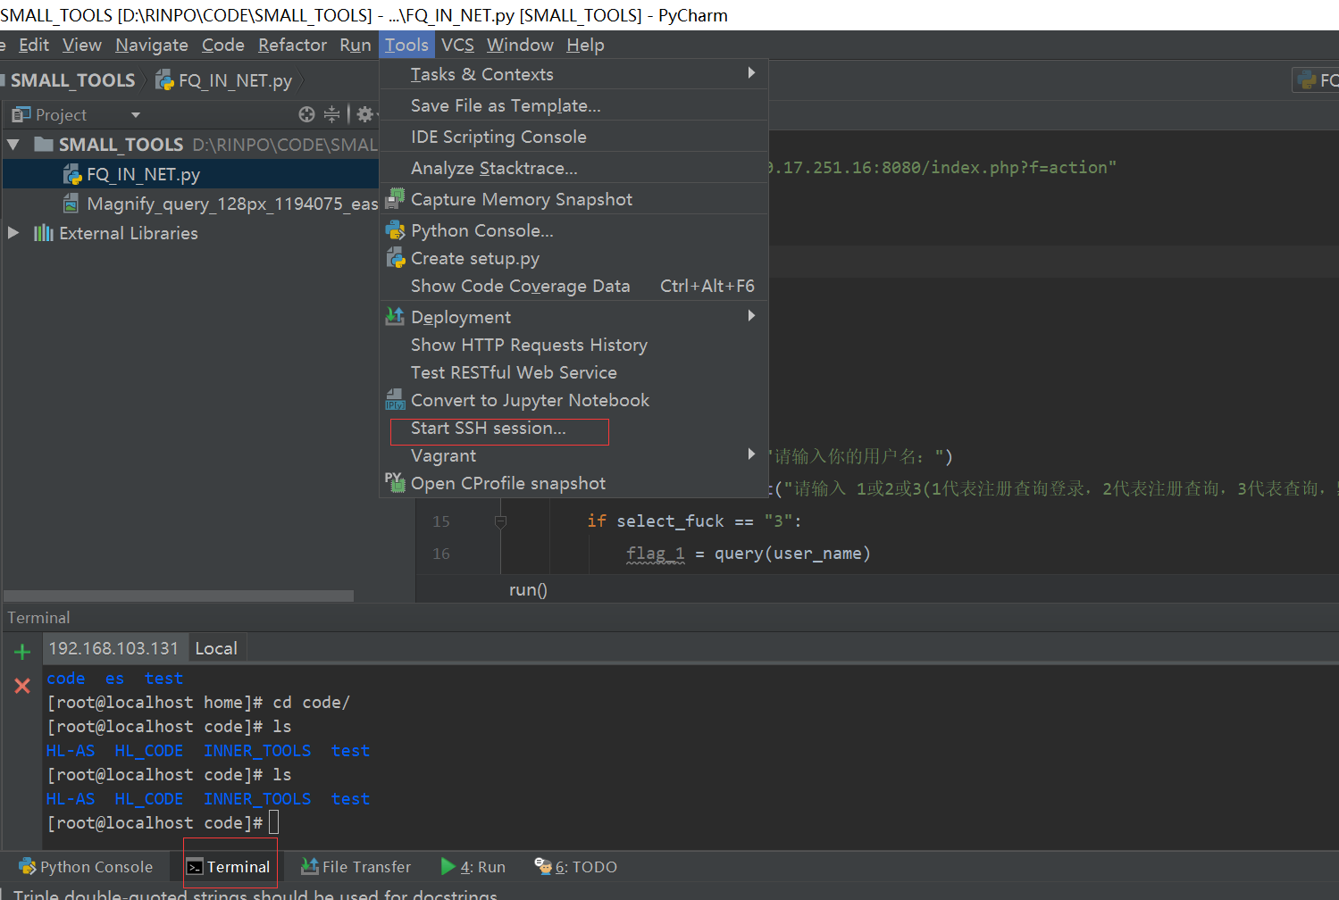Expand the External Libraries tree node
The height and width of the screenshot is (900, 1339).
coord(13,233)
